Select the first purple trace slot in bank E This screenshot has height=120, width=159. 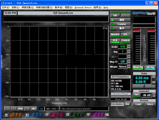93,115
